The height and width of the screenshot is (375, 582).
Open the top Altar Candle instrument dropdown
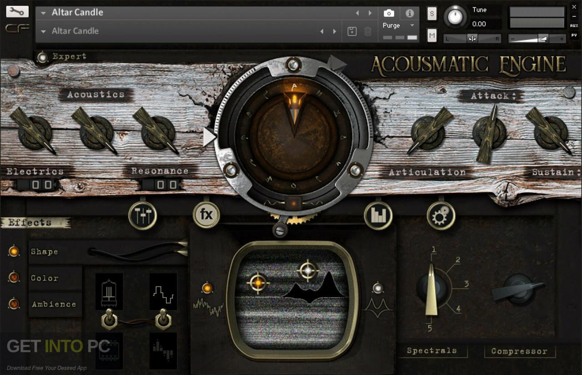click(x=43, y=13)
